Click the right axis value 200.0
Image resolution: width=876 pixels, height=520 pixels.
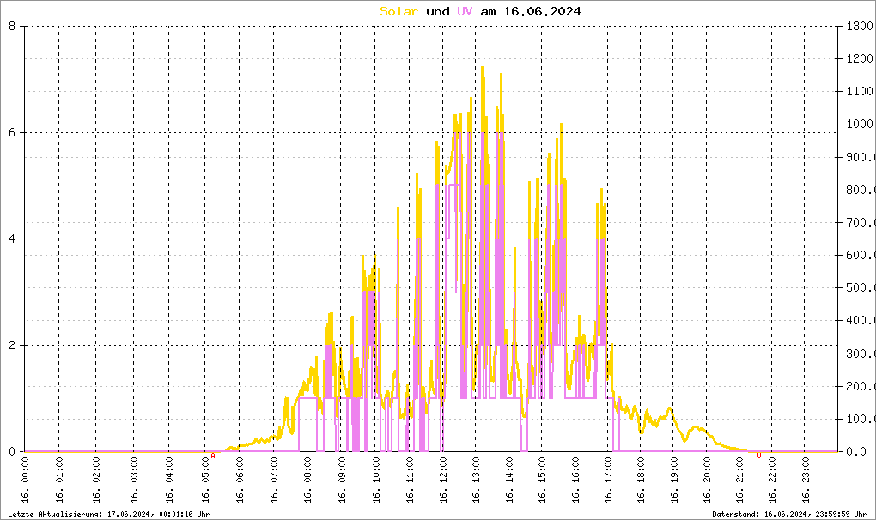point(861,386)
